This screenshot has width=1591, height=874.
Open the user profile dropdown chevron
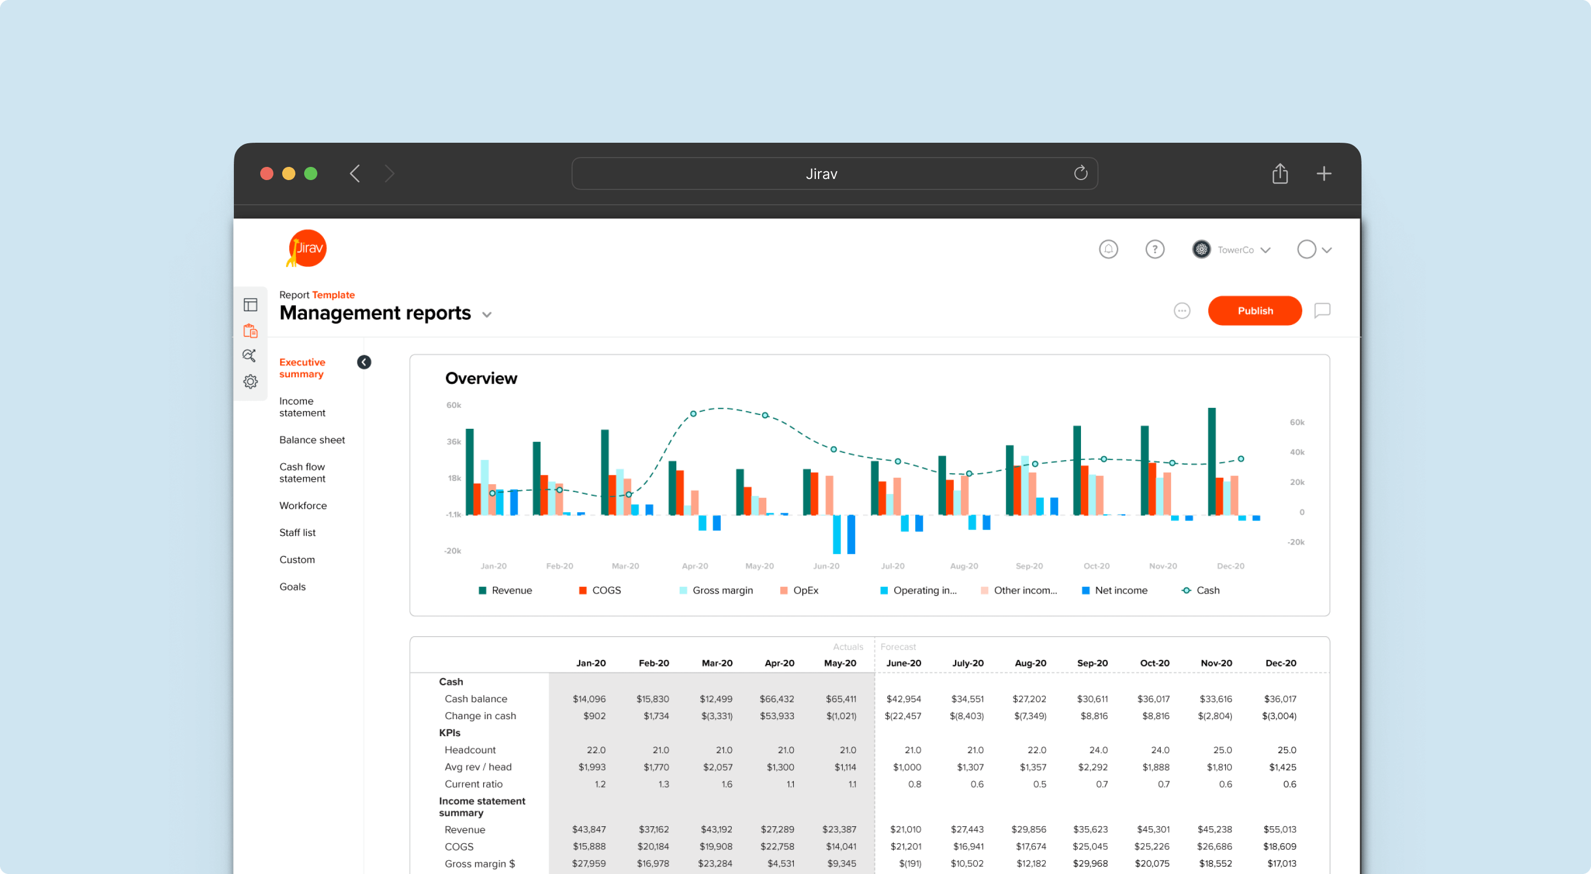(1326, 250)
